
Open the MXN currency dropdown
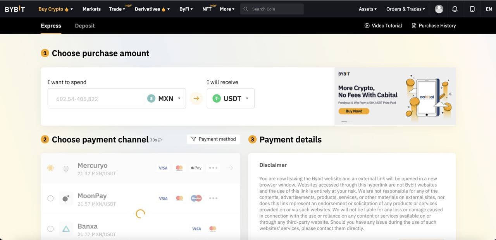[x=165, y=99]
